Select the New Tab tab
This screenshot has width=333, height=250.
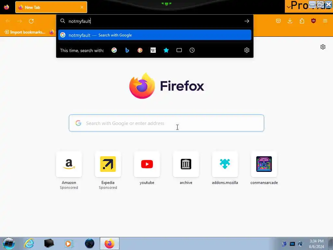(x=51, y=7)
